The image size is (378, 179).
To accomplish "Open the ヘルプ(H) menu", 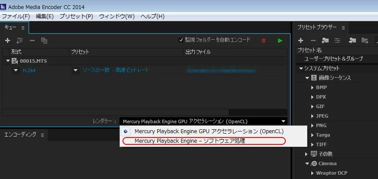I will [152, 16].
